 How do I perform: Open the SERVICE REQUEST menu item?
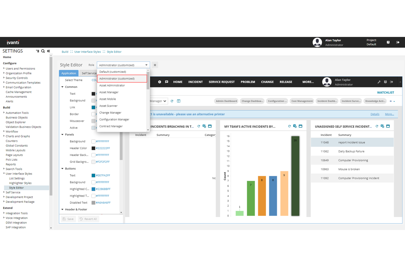coord(222,82)
